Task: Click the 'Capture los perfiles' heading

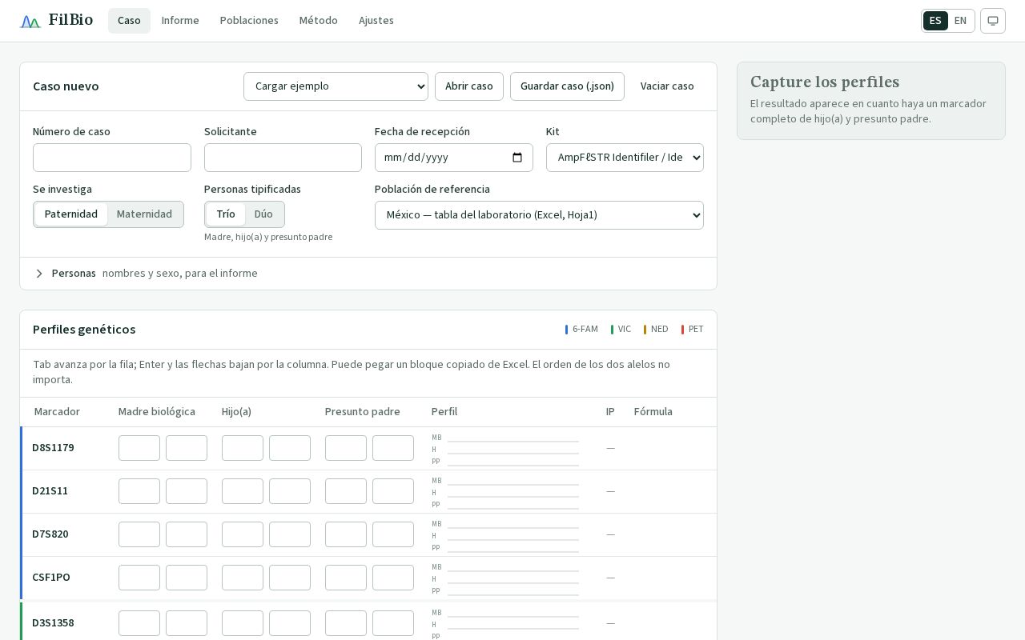Action: pyautogui.click(x=825, y=82)
